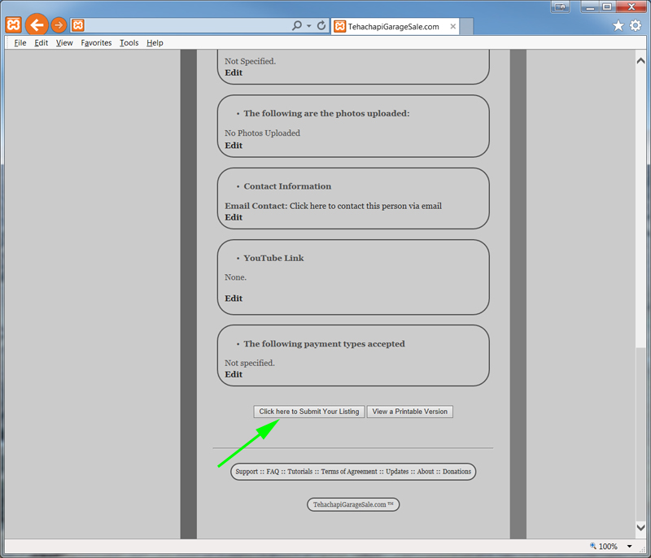The height and width of the screenshot is (558, 651).
Task: Click the scrollbar down arrow
Action: 640,527
